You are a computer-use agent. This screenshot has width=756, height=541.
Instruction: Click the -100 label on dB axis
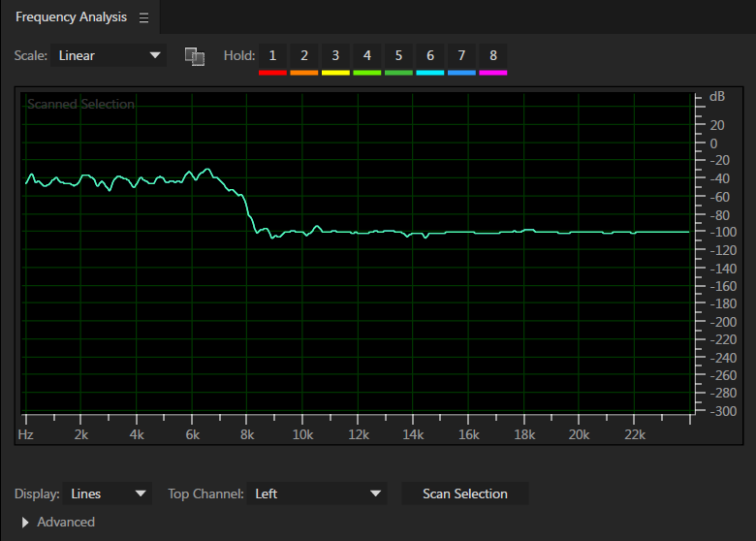[723, 232]
